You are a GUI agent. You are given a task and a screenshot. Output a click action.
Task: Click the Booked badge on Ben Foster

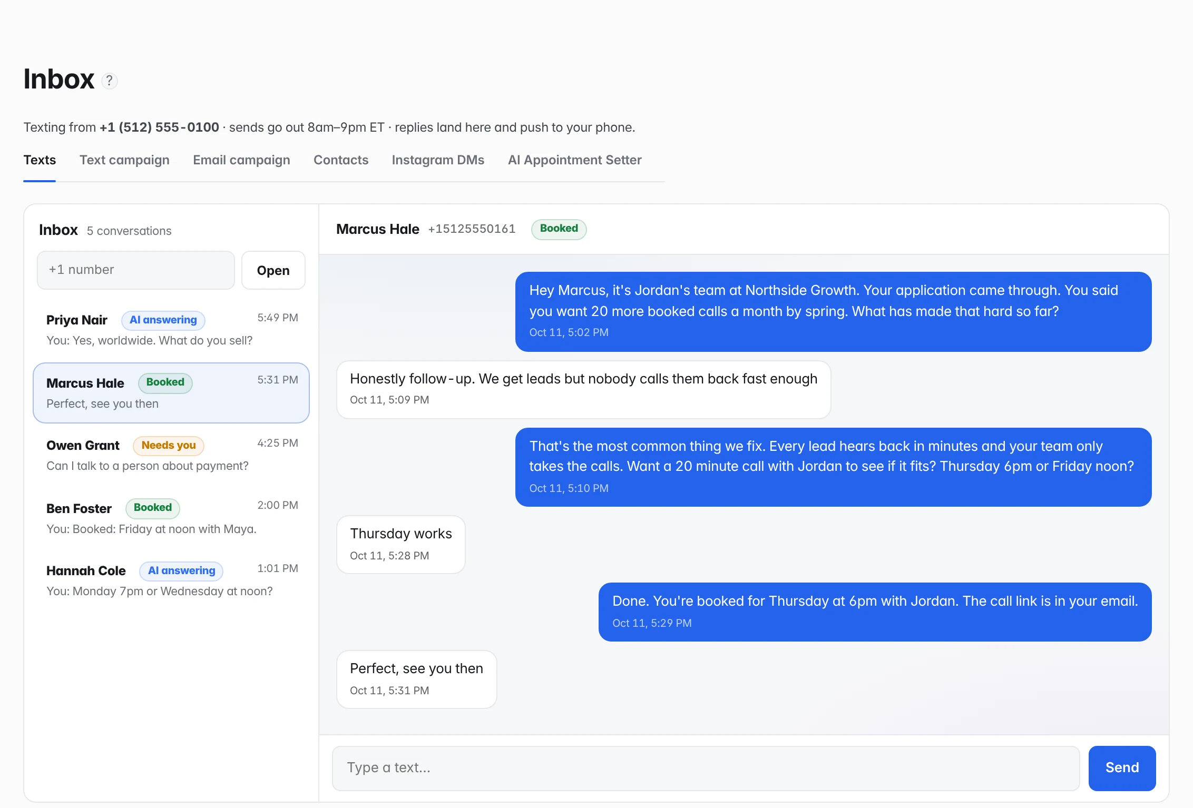click(x=153, y=508)
